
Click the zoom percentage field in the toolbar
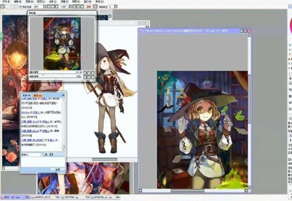(x=37, y=6)
